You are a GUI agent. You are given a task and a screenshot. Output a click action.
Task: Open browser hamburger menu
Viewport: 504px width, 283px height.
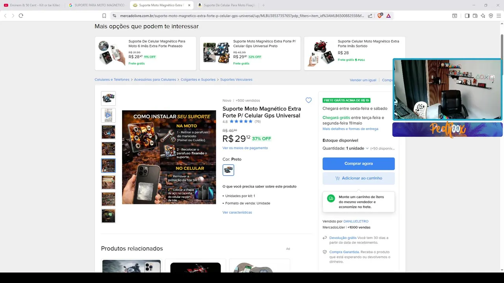[498, 16]
